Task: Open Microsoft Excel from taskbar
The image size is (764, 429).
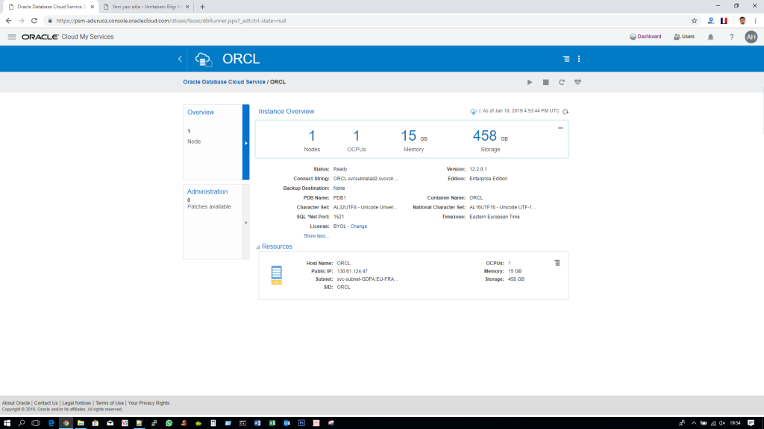Action: [272, 423]
